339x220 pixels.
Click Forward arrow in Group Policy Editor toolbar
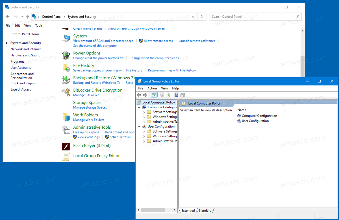click(145, 95)
